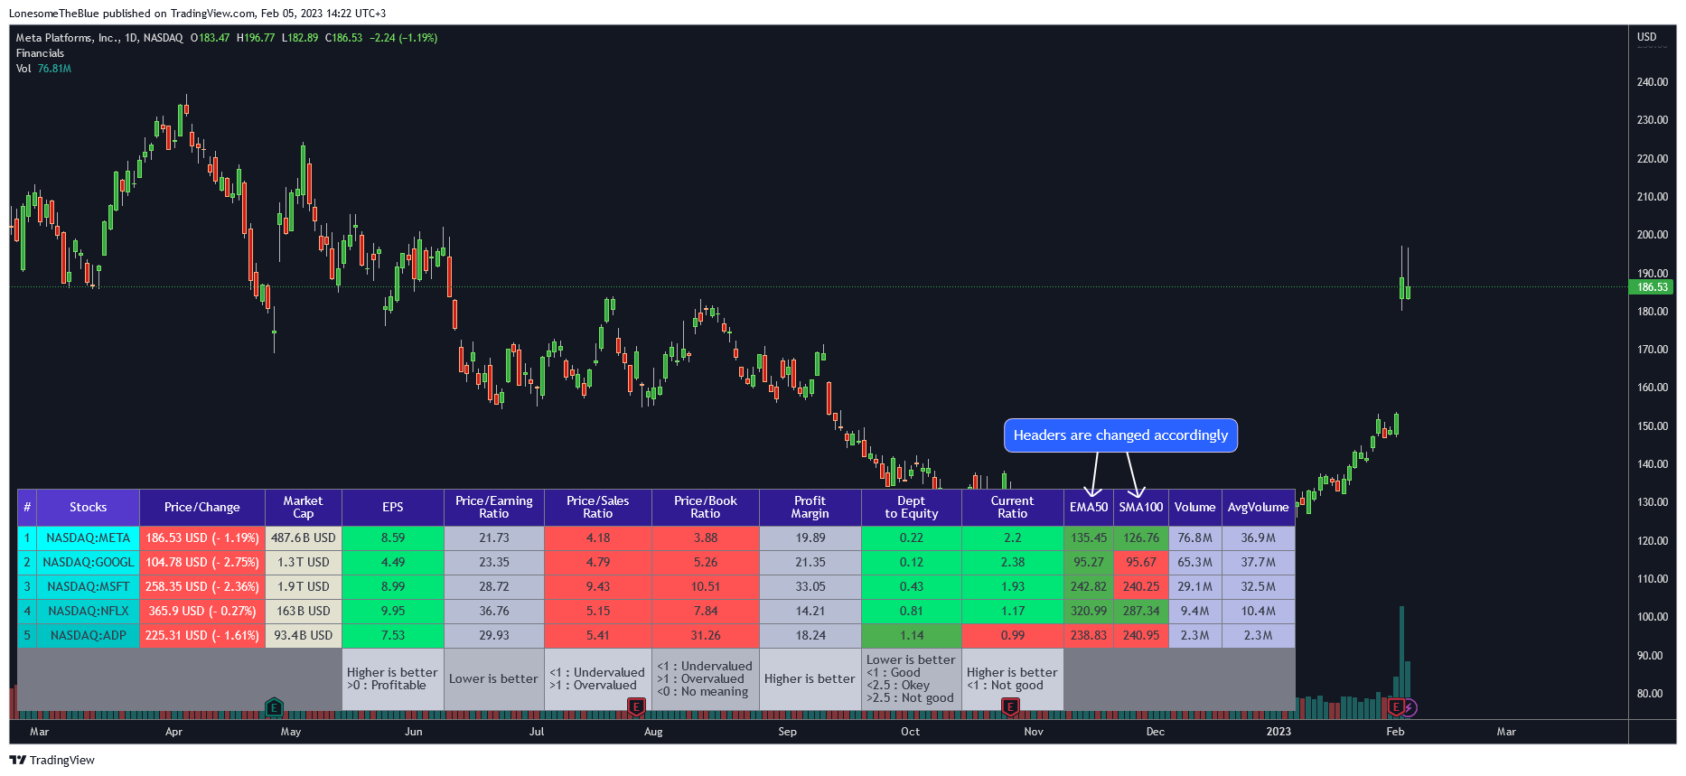
Task: Click the 'Higher is better >0 : Profitable' EPS note
Action: 393,679
